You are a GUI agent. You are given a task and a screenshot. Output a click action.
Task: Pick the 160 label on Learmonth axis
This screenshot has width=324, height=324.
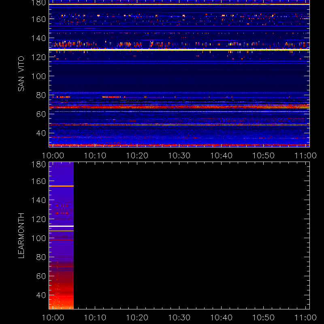(38, 181)
